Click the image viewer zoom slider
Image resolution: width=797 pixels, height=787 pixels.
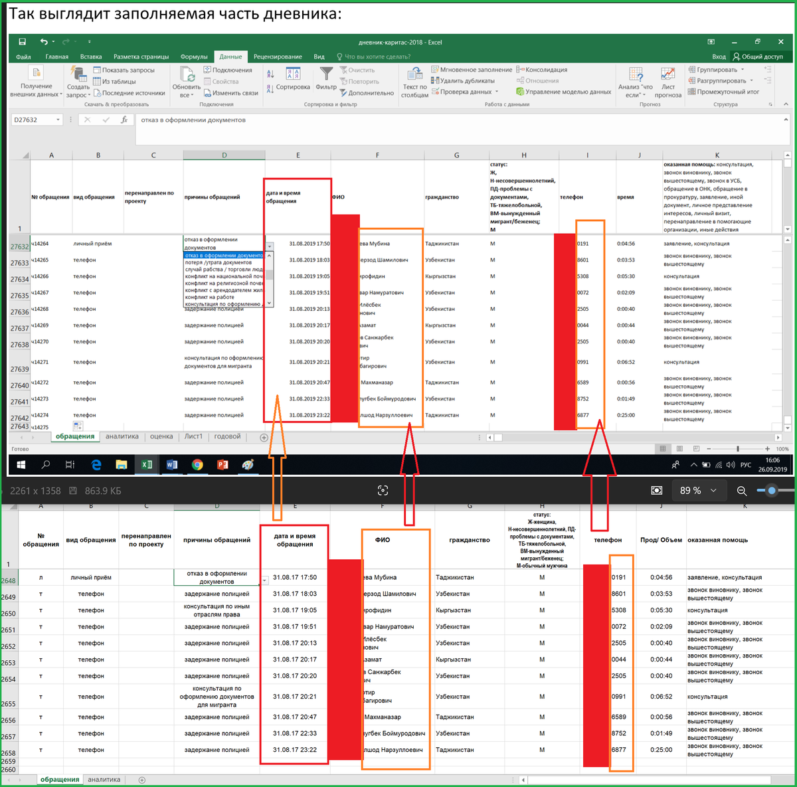point(772,491)
